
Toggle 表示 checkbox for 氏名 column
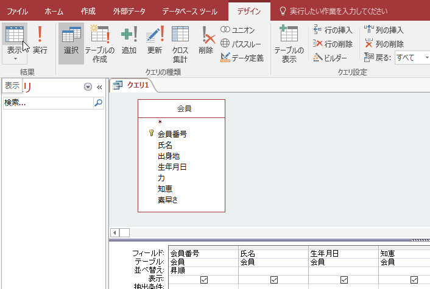[x=274, y=280]
